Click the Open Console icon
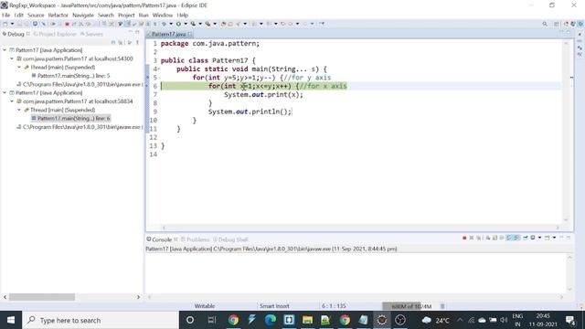The image size is (585, 329). (x=548, y=238)
